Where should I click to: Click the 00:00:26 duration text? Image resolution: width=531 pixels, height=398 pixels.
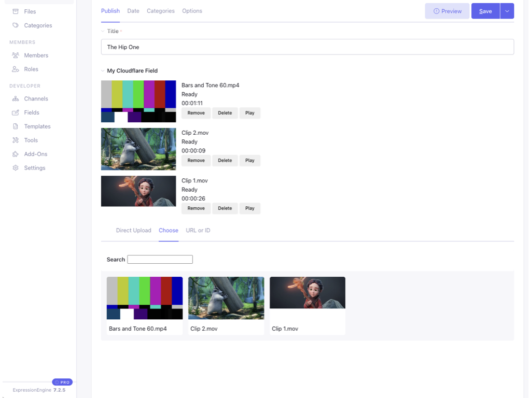tap(193, 198)
